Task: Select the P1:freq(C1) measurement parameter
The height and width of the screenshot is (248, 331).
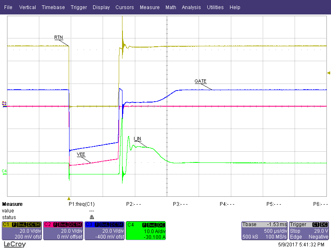Action: (x=82, y=204)
